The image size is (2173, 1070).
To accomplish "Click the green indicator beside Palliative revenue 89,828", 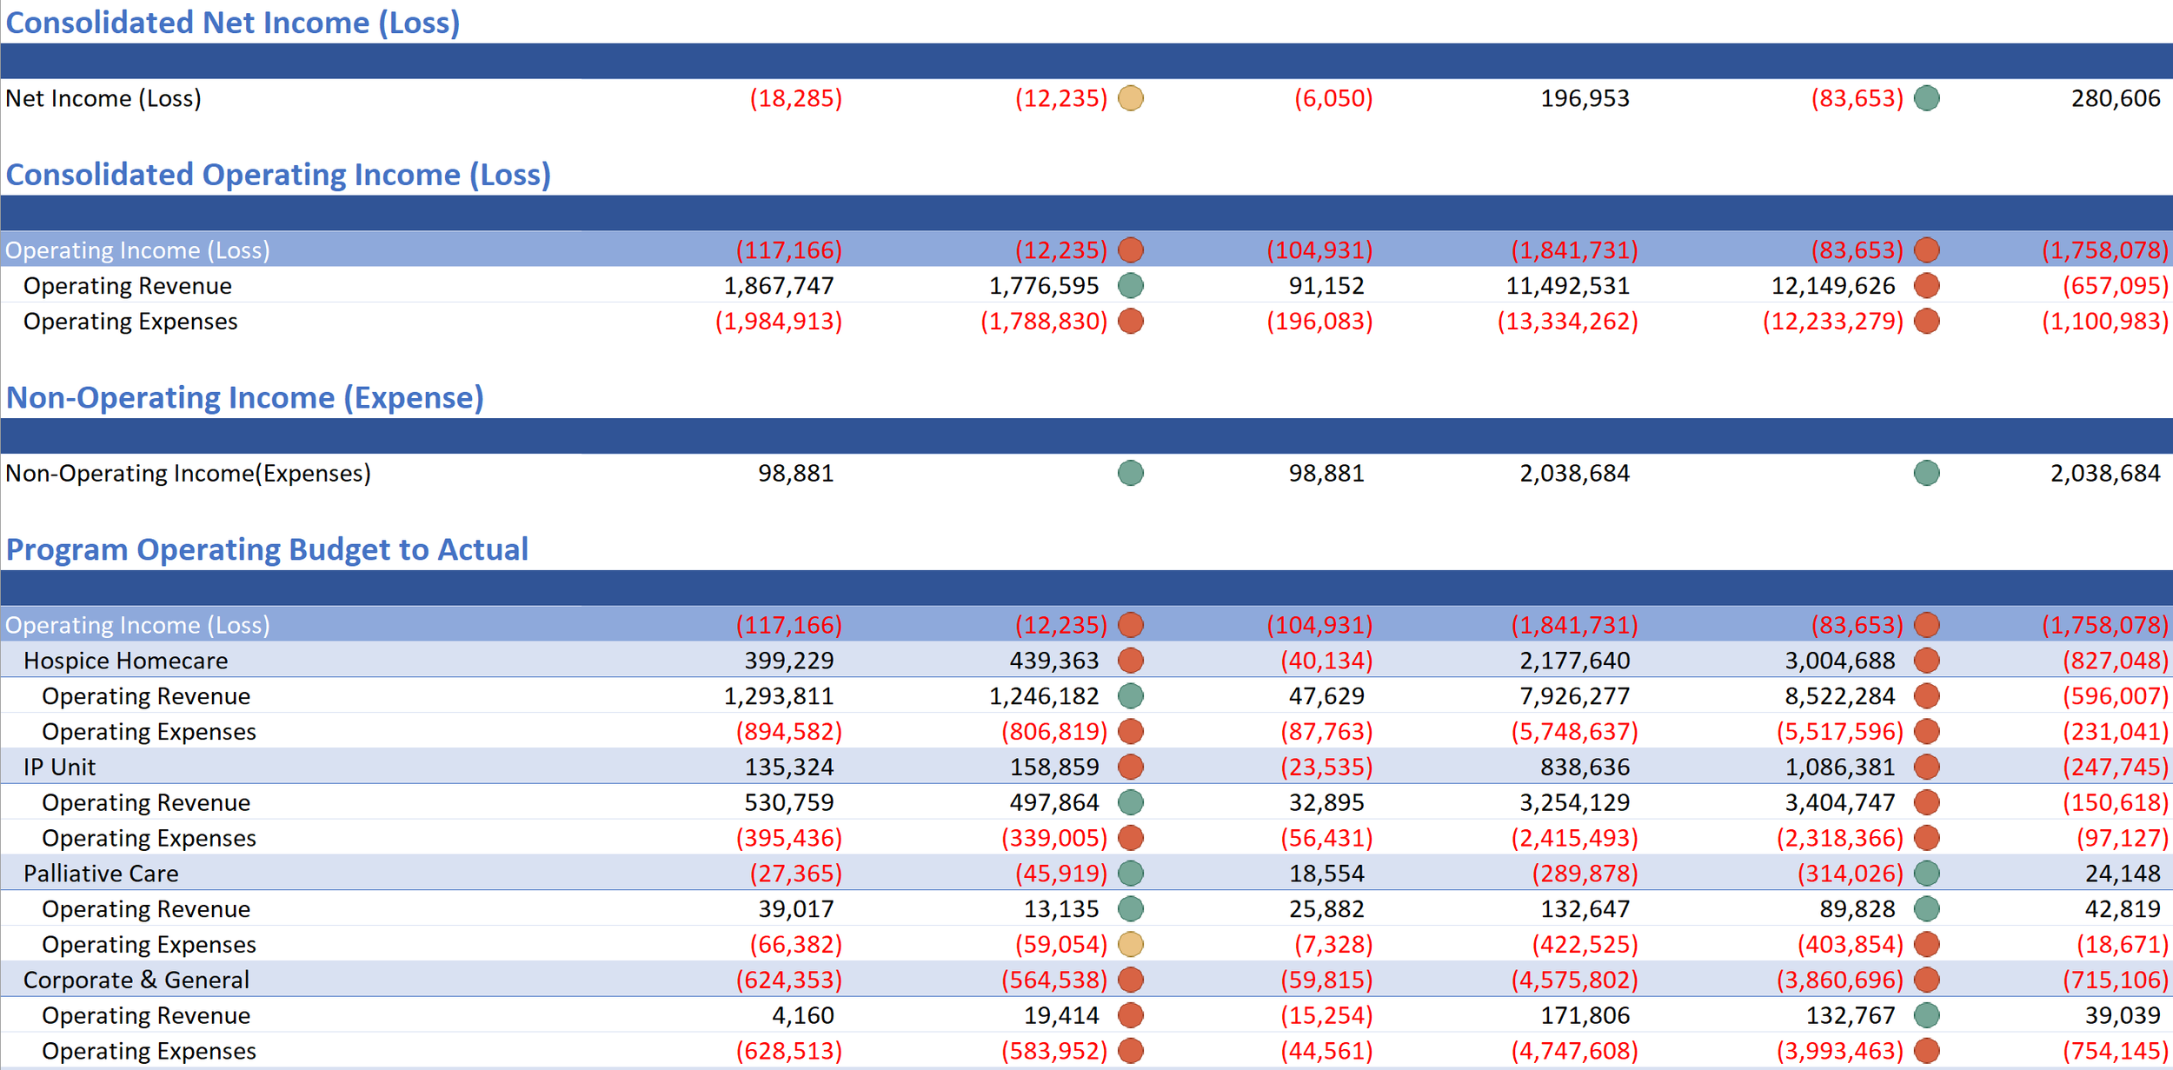I will tap(1926, 908).
